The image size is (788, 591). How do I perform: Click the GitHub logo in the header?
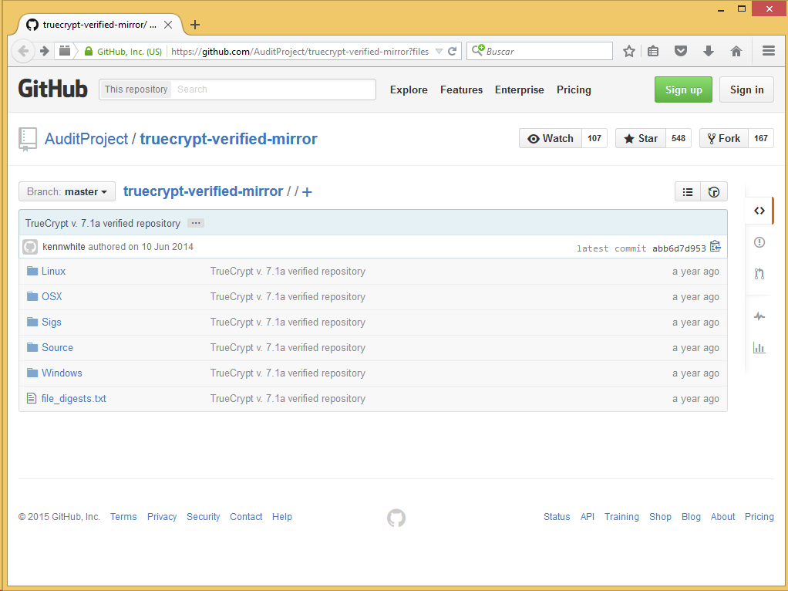52,89
